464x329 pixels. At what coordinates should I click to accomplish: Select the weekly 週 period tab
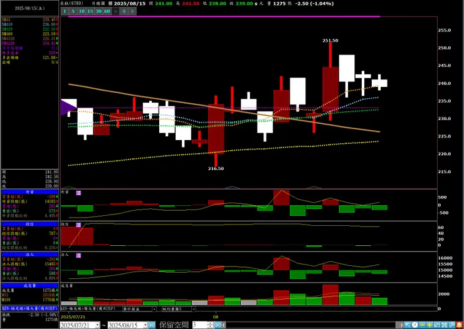click(x=124, y=11)
